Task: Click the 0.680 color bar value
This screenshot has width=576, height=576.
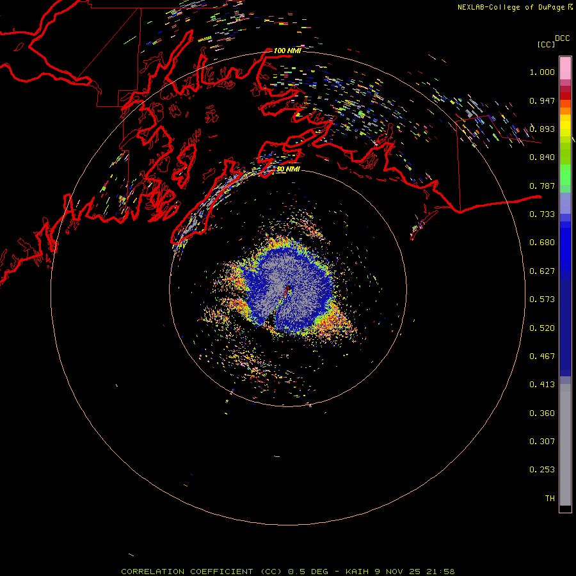Action: tap(542, 243)
